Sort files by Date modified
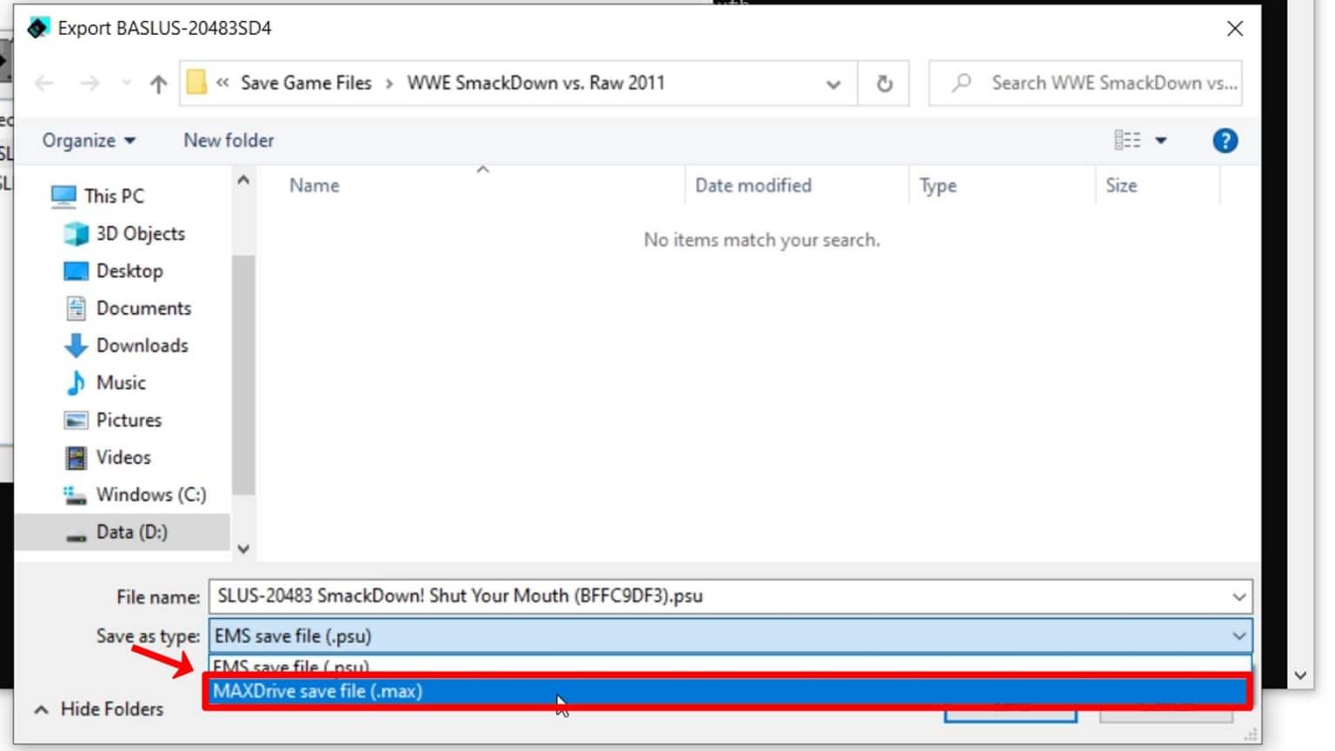The image size is (1335, 751). pos(753,185)
